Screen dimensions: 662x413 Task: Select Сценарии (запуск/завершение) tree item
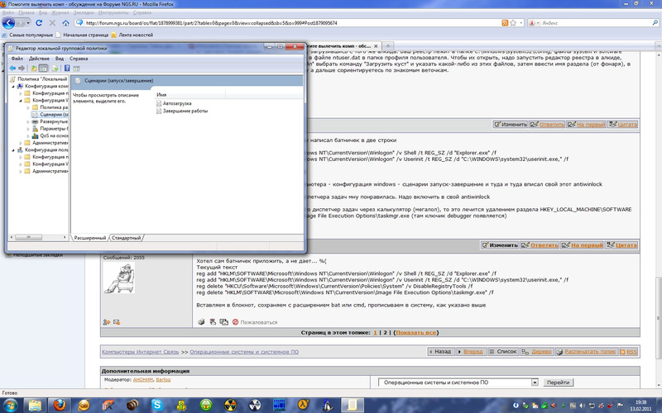tap(50, 115)
